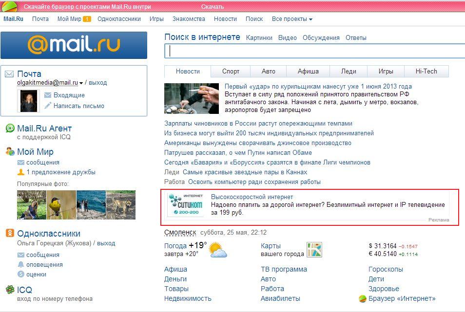This screenshot has width=465, height=312.
Task: Open the sea coast popular photo
Action: click(x=91, y=205)
